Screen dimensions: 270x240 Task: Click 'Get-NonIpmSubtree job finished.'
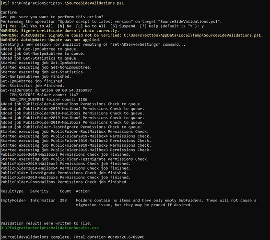[x=36, y=76]
